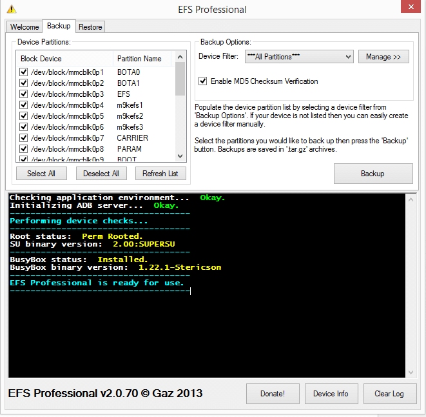
Task: Select the BOTA0 partition name
Action: [128, 72]
